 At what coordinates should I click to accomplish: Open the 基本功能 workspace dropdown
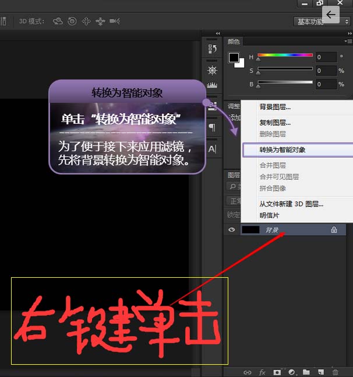coord(320,22)
